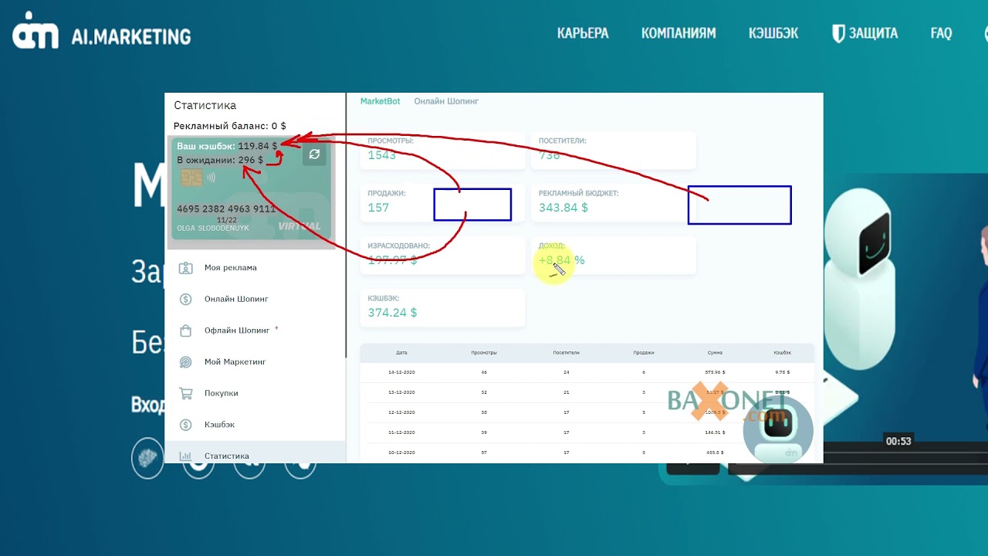This screenshot has height=556, width=988.
Task: Click the 11-12-2020 date cell
Action: [401, 432]
